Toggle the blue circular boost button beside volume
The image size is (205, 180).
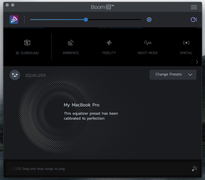[149, 20]
